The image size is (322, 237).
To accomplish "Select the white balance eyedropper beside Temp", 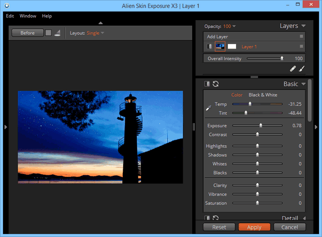I will pos(208,107).
